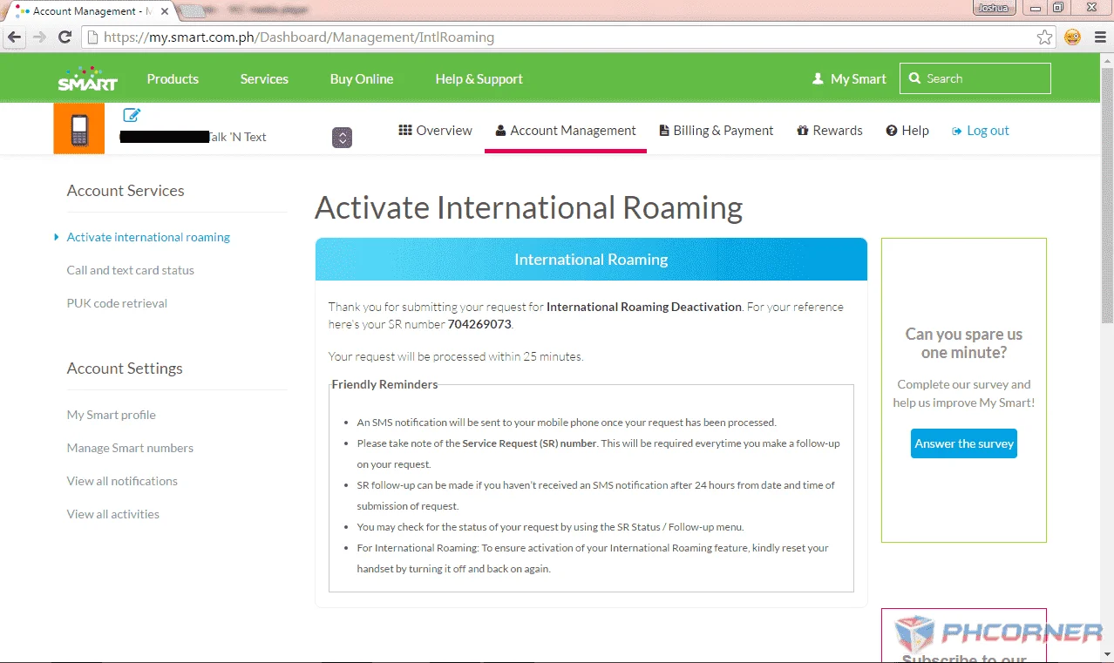Bookmark page with the star icon
1114x663 pixels.
tap(1044, 37)
